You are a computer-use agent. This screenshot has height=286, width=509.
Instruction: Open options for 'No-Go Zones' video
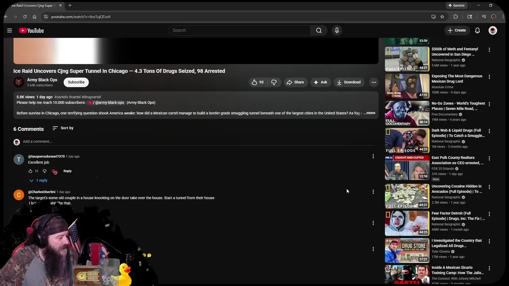click(x=489, y=104)
